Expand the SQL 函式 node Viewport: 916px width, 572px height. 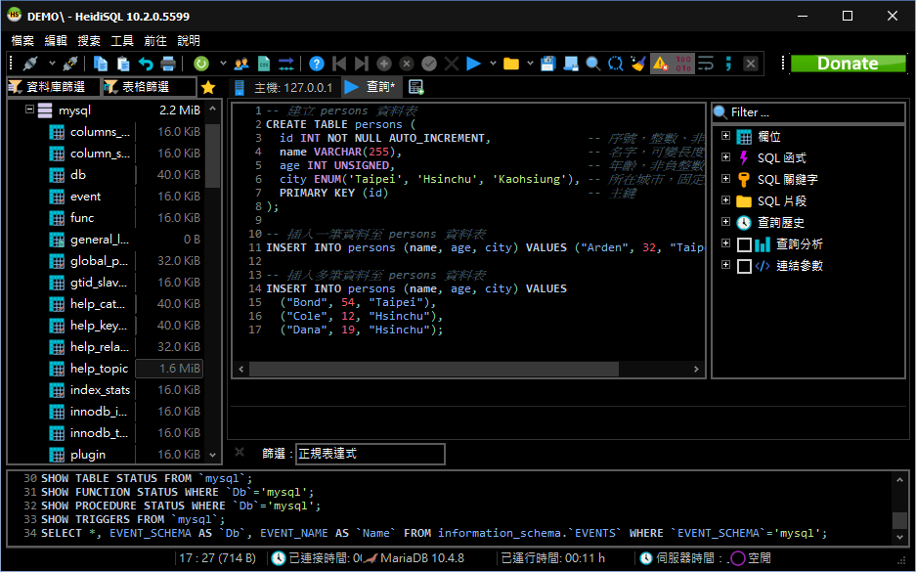[725, 156]
